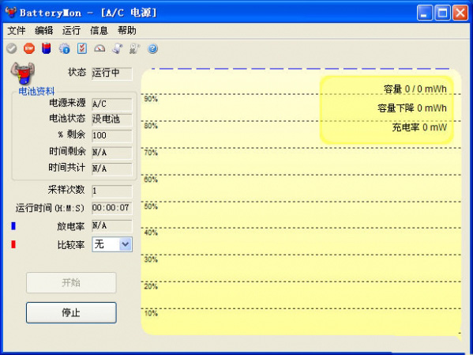Click the 电池状态 field showing 没电池
The image size is (473, 355).
coord(112,119)
